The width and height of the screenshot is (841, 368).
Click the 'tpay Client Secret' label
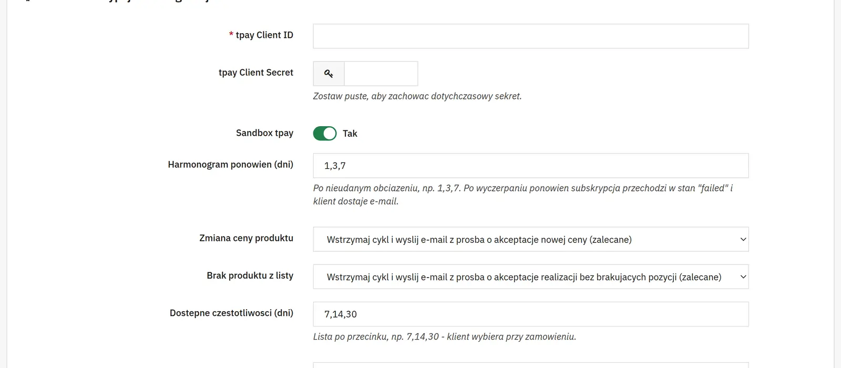(x=256, y=73)
